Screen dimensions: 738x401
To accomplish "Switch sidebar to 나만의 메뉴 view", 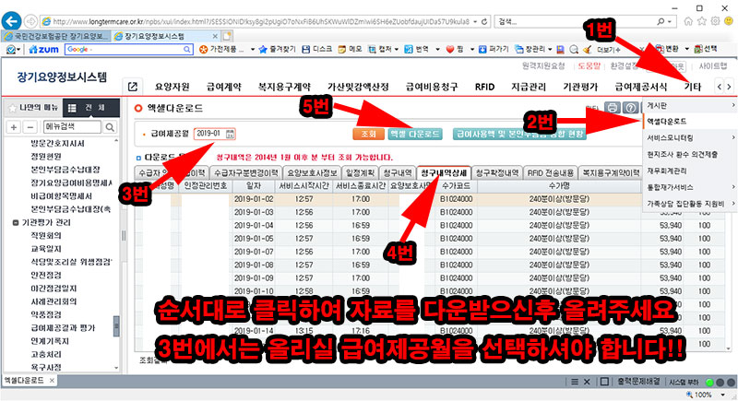I will (33, 108).
